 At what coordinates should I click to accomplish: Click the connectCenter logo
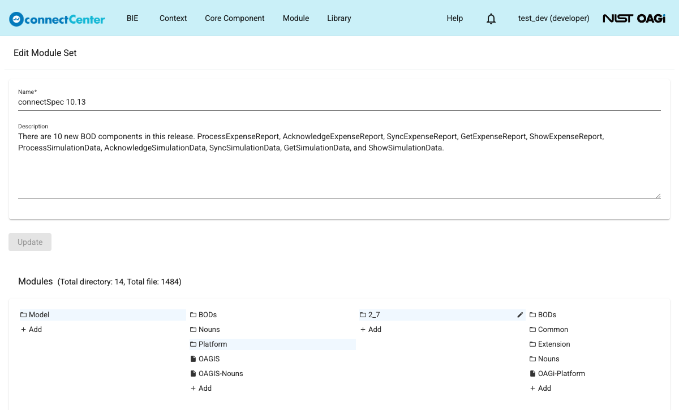(57, 19)
